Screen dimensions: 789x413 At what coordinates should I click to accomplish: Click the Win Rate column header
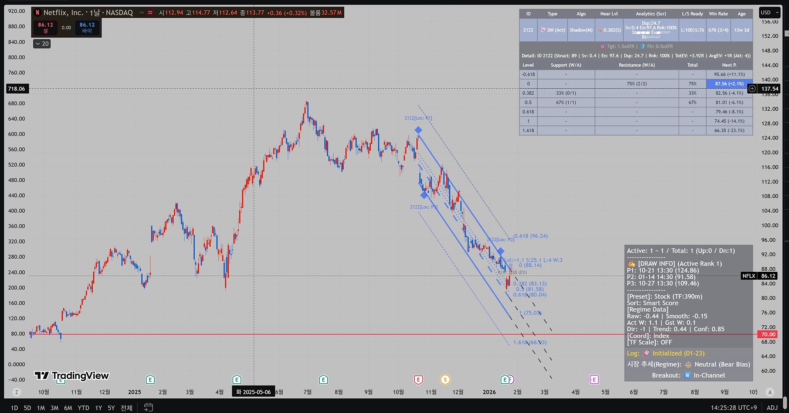(718, 14)
